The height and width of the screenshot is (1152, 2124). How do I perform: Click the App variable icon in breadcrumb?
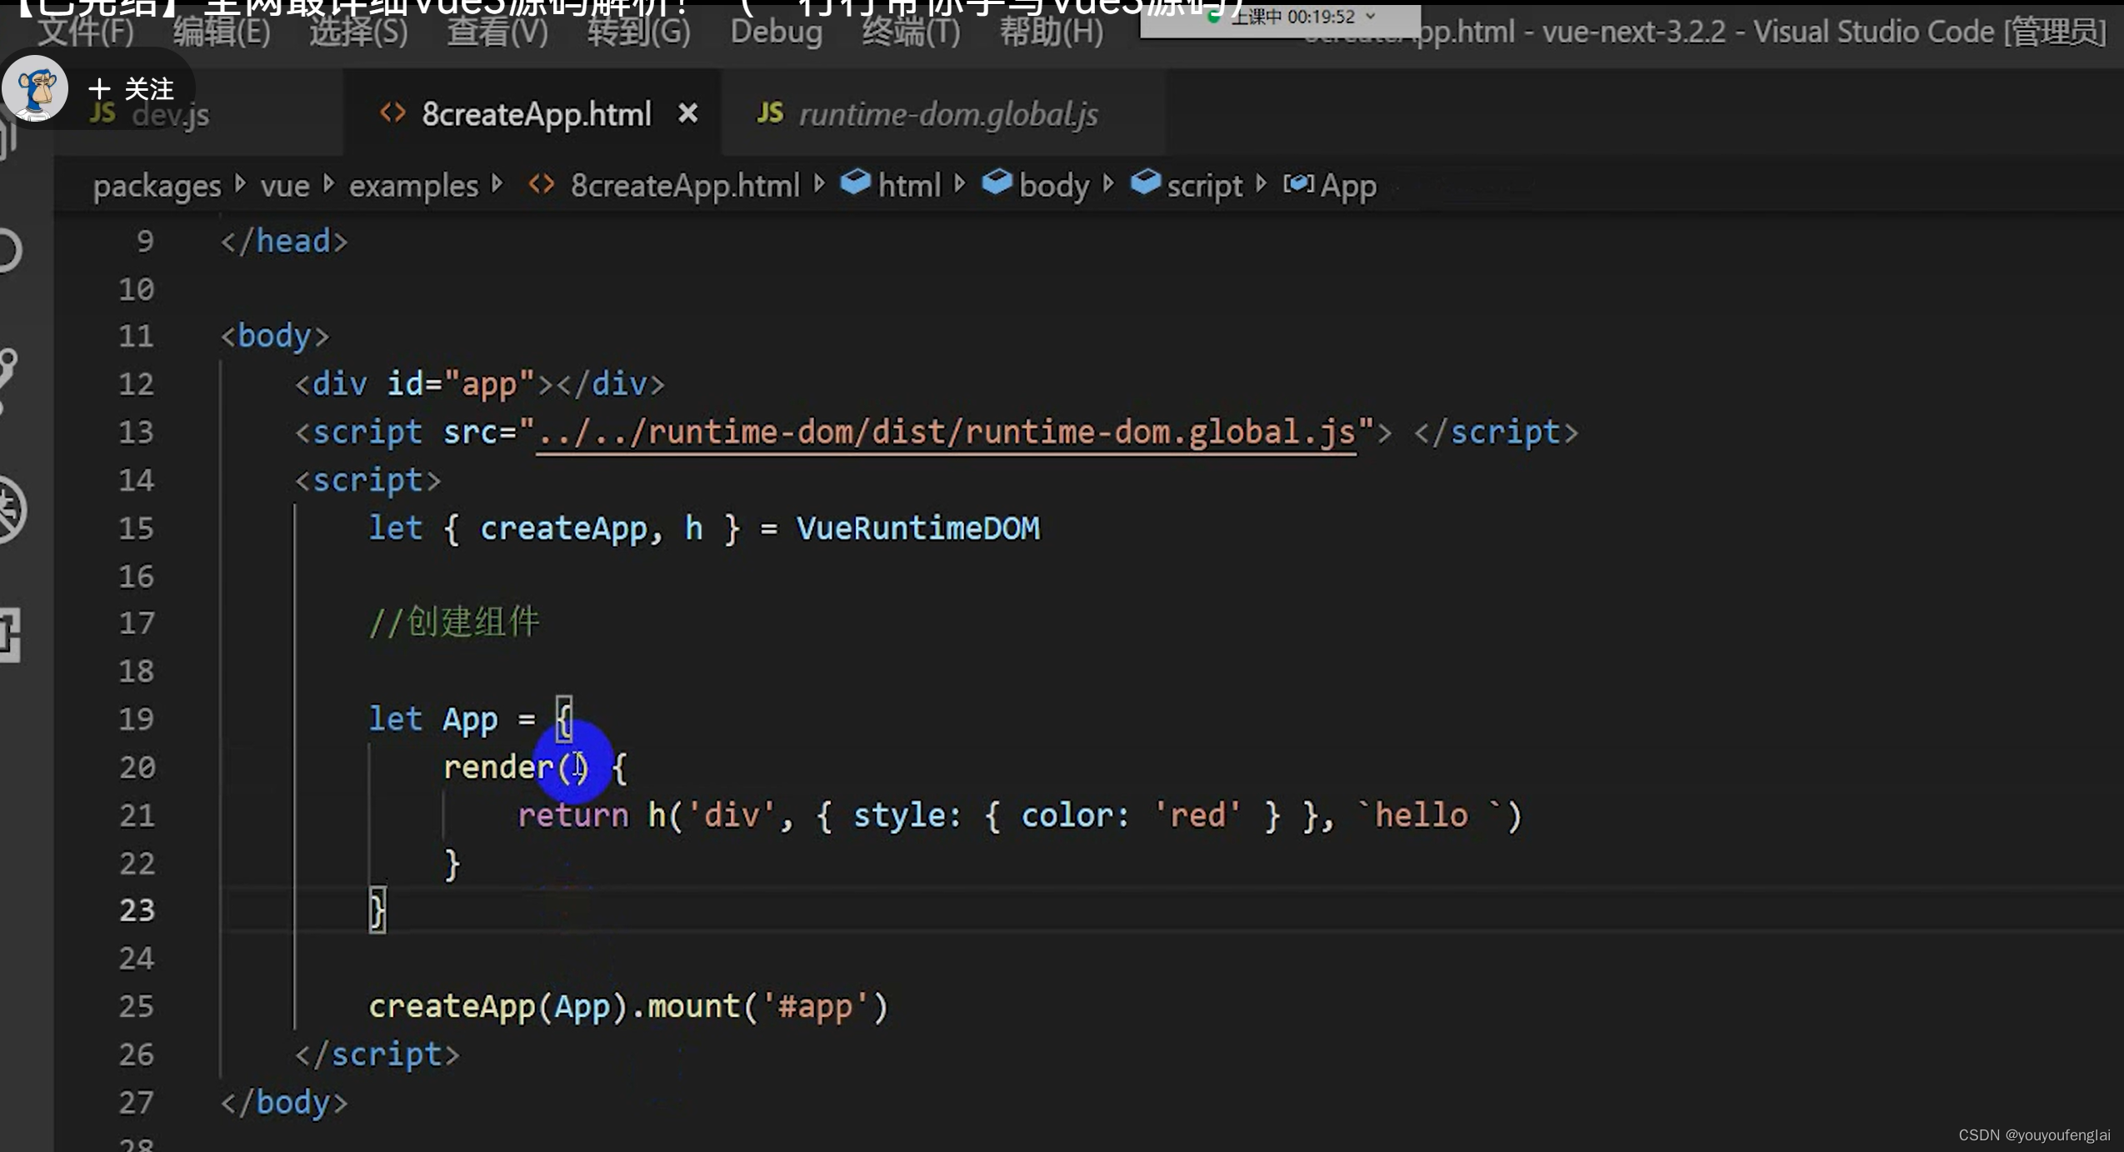[1298, 183]
